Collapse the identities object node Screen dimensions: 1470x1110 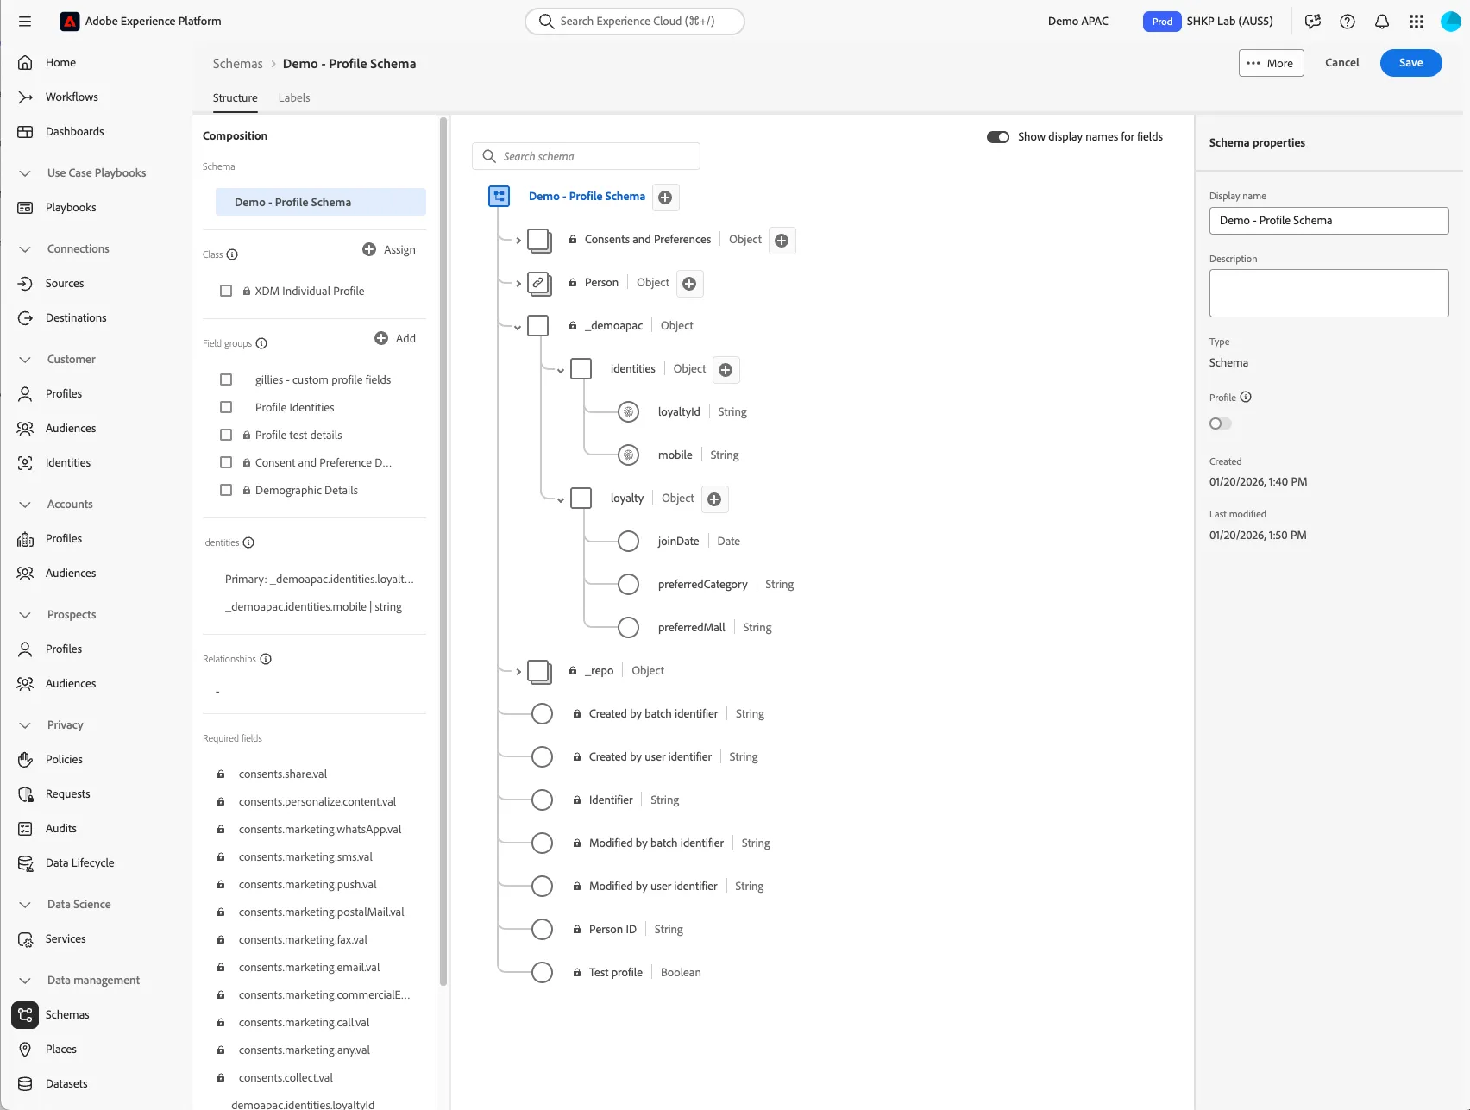click(561, 370)
